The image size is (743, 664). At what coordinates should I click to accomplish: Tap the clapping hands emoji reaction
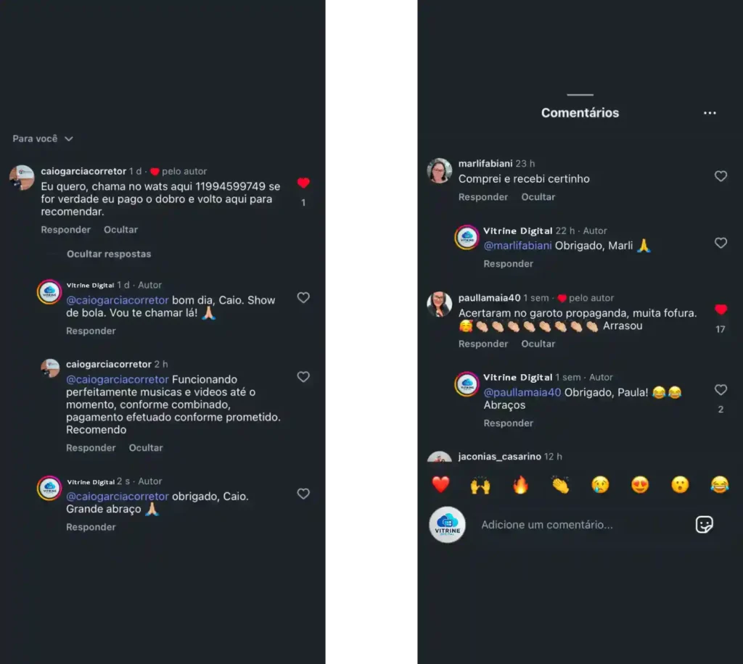coord(560,485)
